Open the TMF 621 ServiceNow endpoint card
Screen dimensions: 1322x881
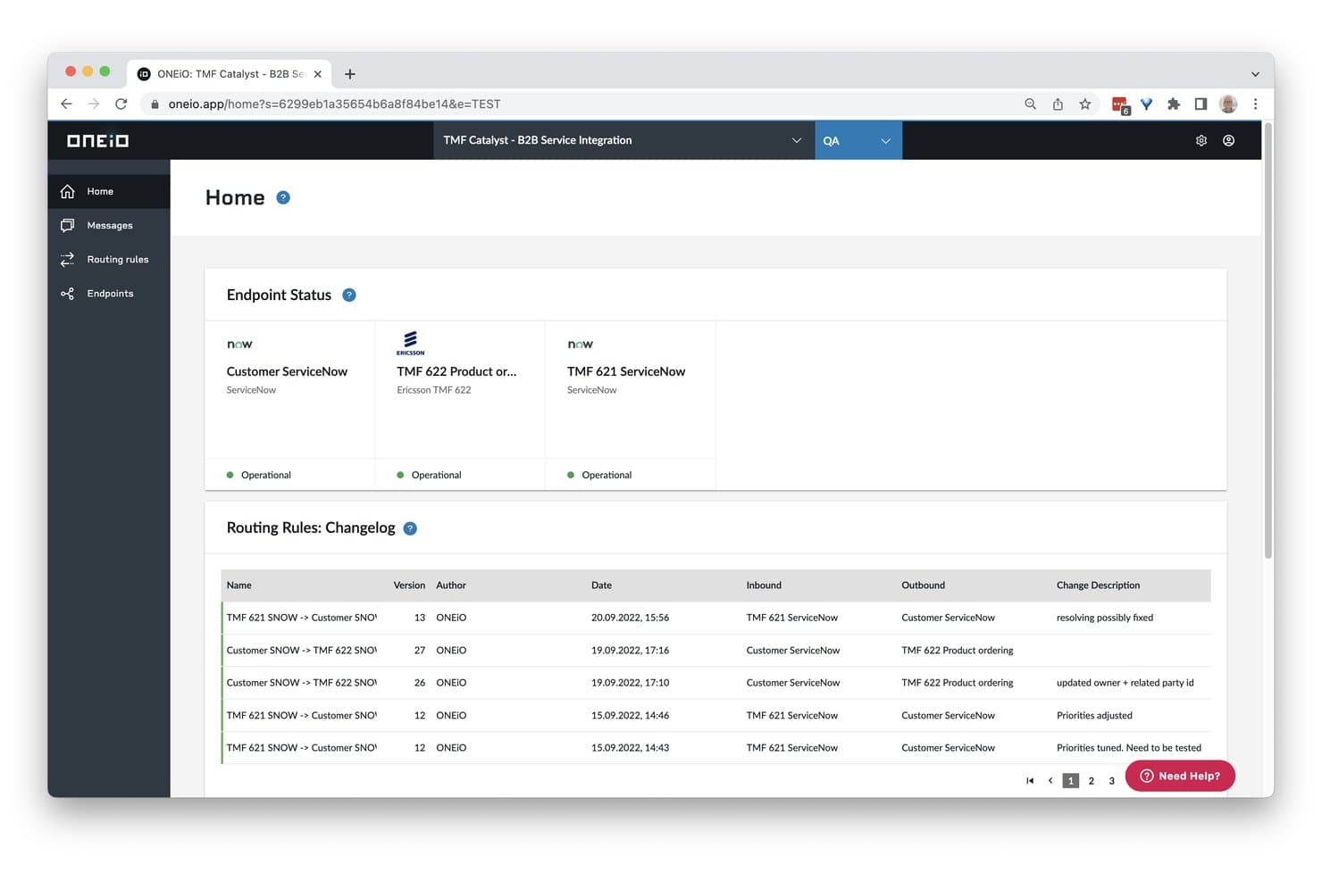tap(631, 405)
